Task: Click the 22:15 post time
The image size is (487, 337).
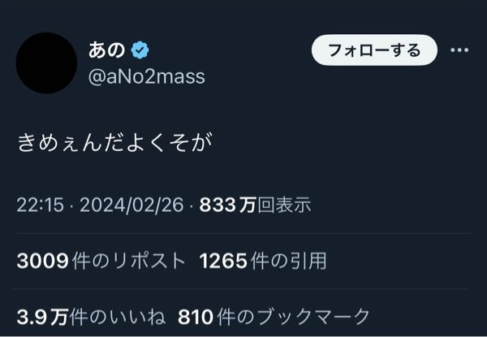Action: click(x=39, y=206)
